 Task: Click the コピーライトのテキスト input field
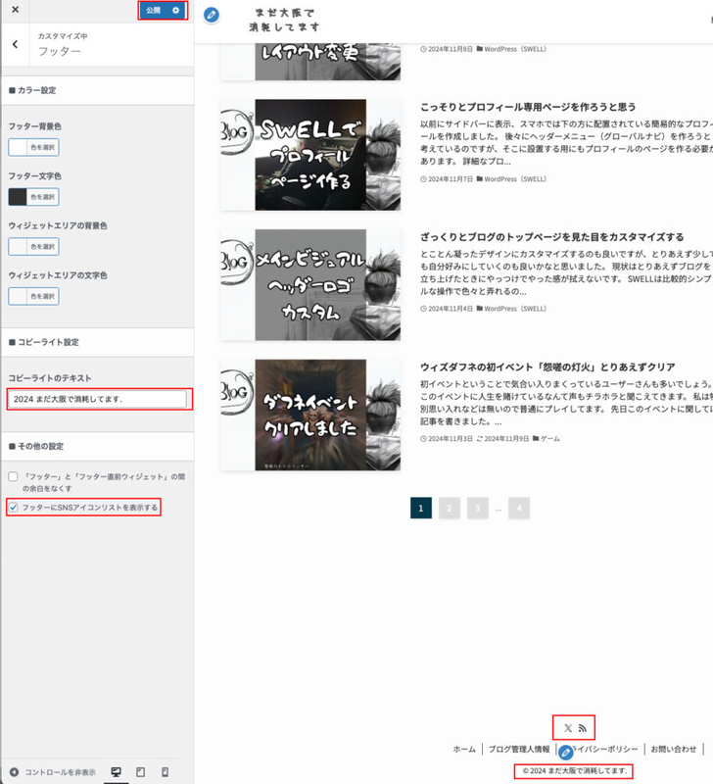pos(98,399)
